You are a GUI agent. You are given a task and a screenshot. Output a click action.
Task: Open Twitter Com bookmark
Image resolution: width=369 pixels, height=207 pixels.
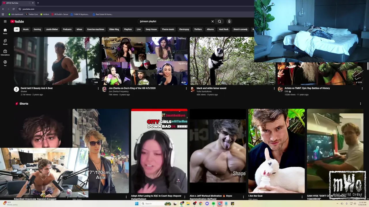coord(32,14)
